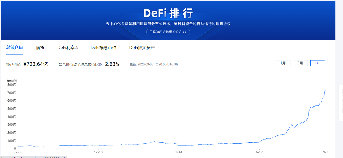Click the banner subtitle about 去中心化金融
The width and height of the screenshot is (343, 158).
pos(168,24)
